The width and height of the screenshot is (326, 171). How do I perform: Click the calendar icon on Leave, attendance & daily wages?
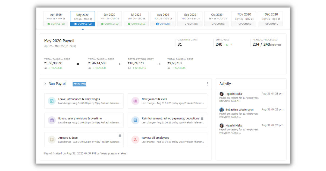click(52, 101)
